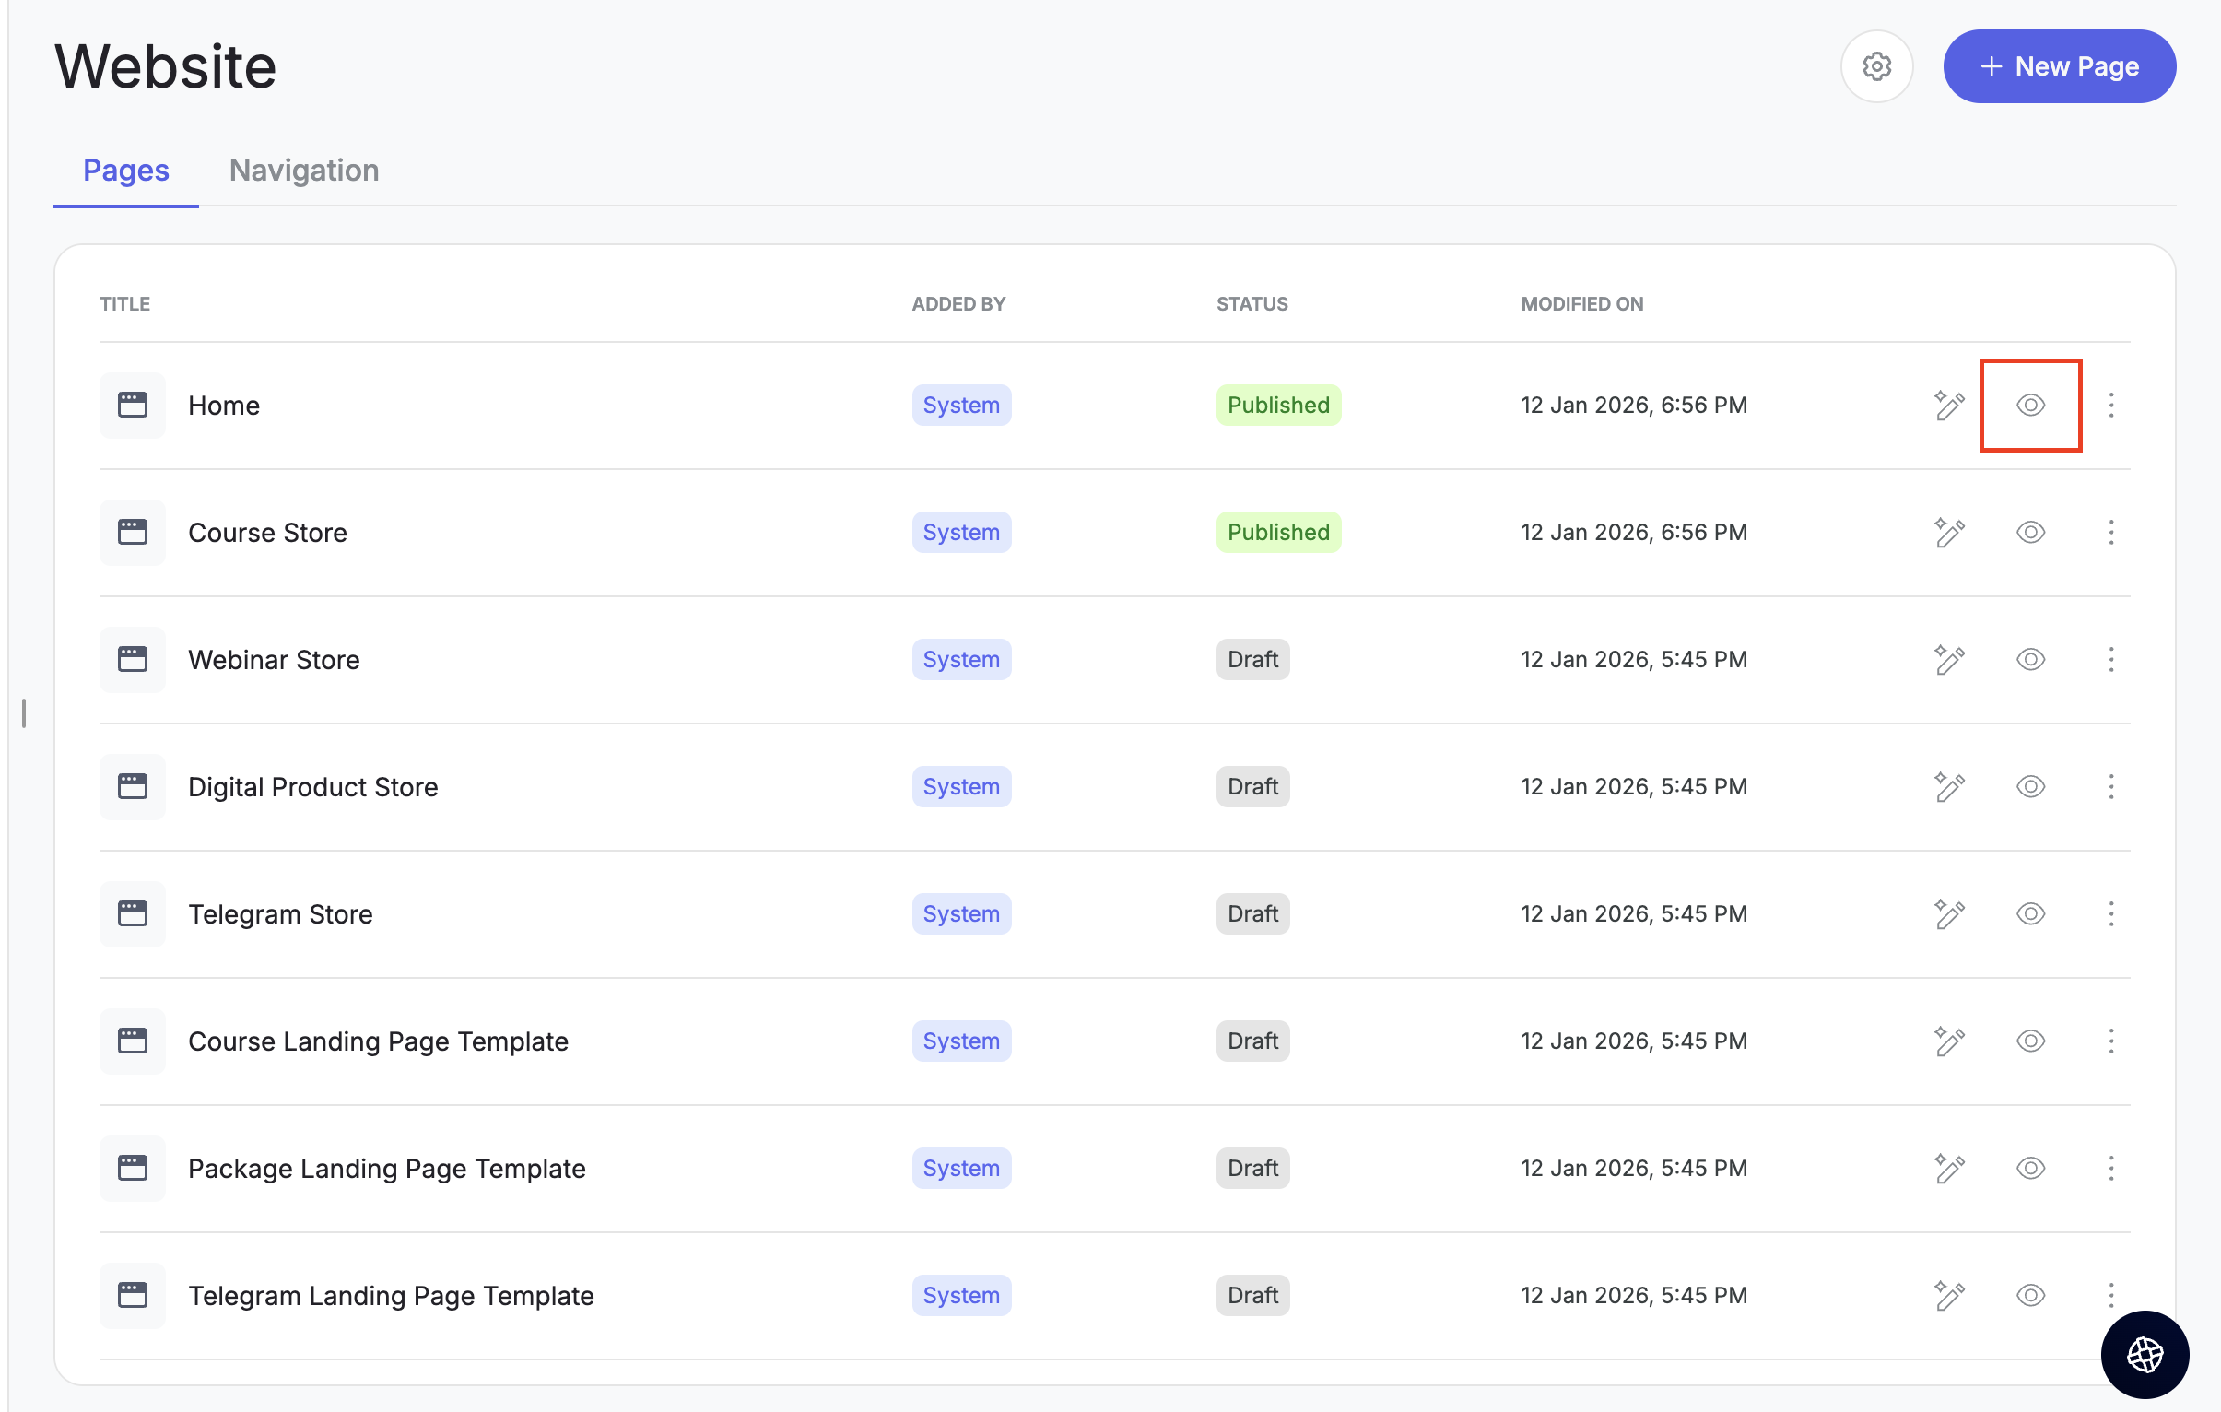Open the three-dot menu for Home

point(2110,405)
